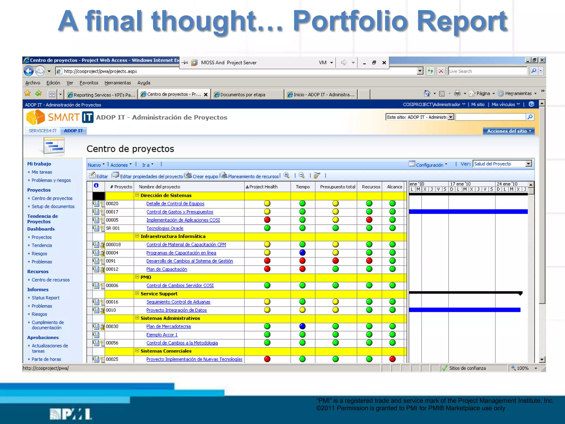Click the Planeamiento de recursos icon
Viewport: 565px width, 424px height.
(x=224, y=175)
